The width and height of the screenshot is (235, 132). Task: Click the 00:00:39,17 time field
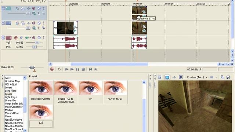pyautogui.click(x=194, y=69)
